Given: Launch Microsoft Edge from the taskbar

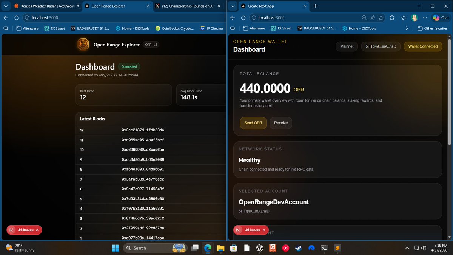Looking at the screenshot, I should pyautogui.click(x=208, y=248).
